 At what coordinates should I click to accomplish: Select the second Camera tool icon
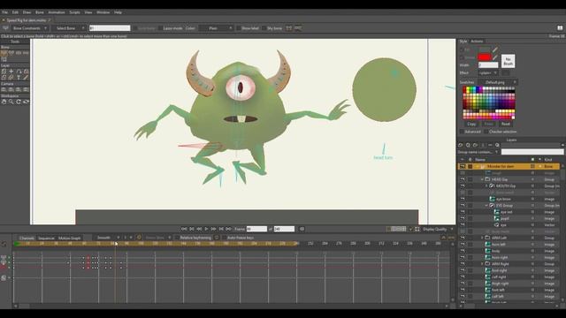pos(11,89)
